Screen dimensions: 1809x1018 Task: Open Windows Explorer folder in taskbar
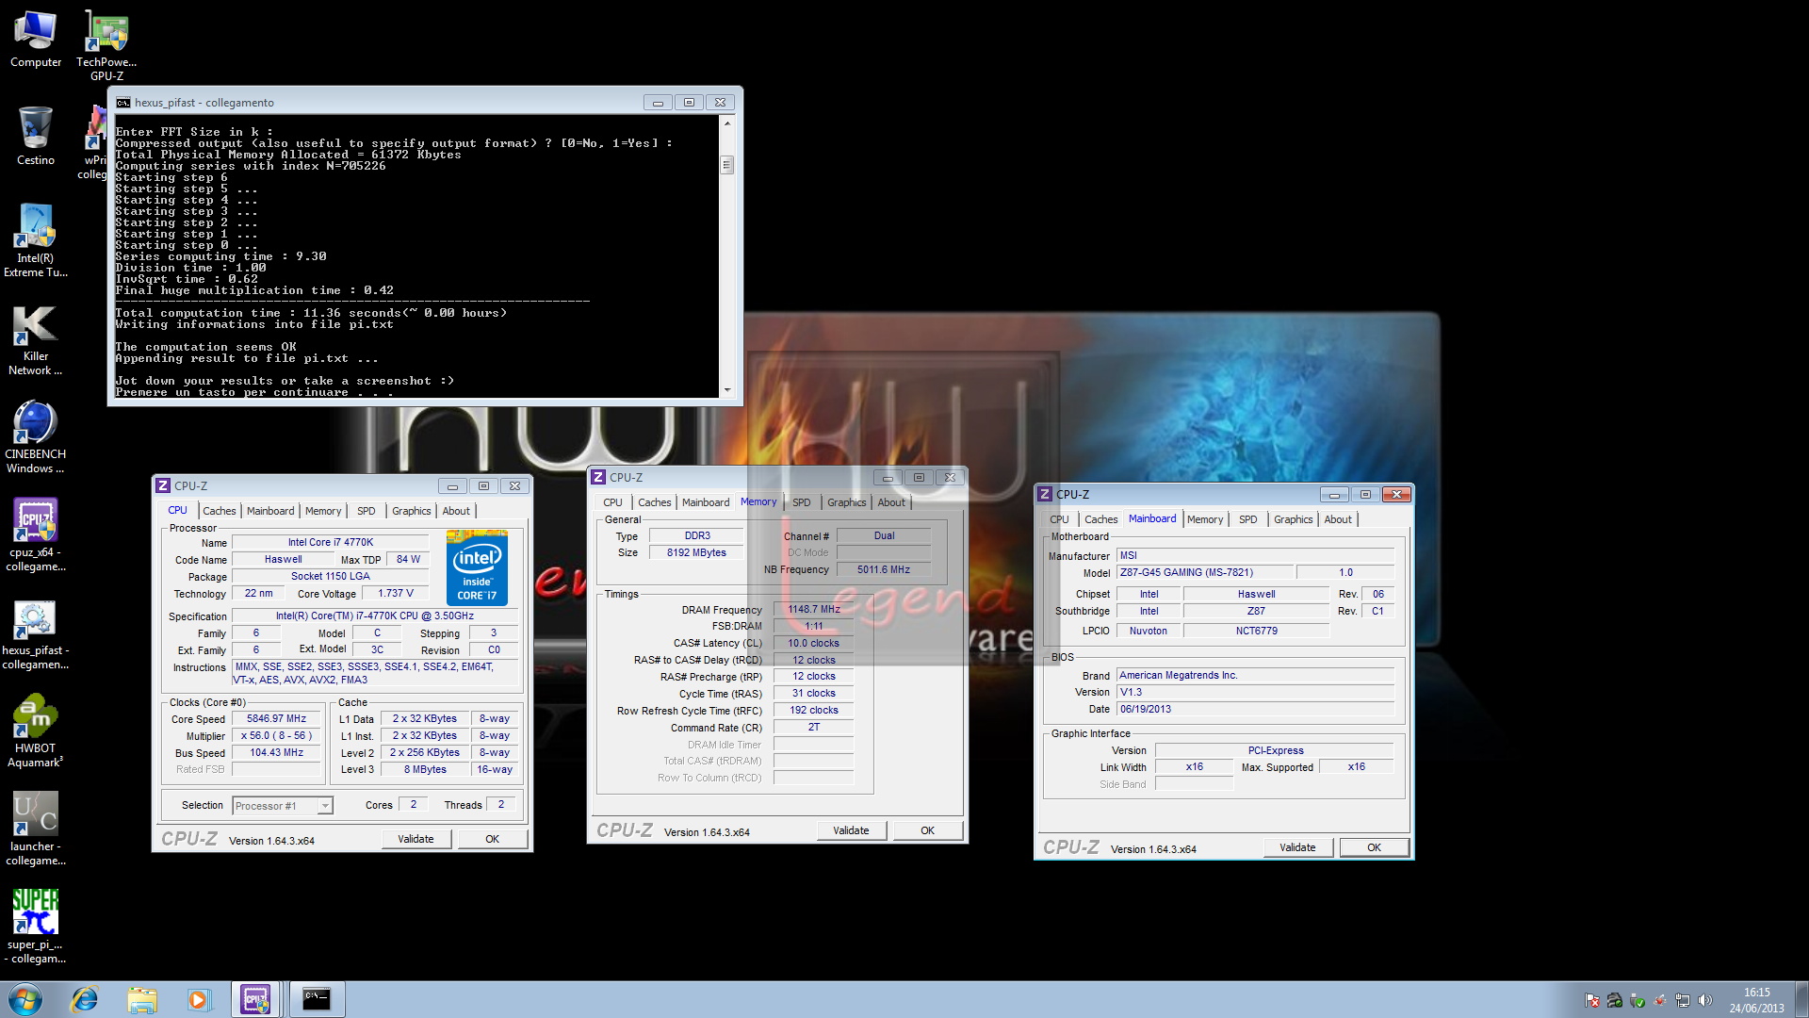pos(142,999)
